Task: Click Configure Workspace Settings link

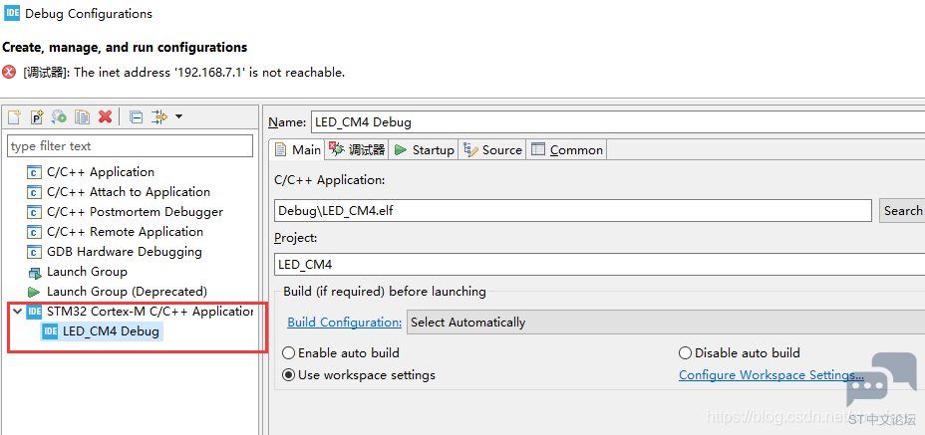Action: 771,375
